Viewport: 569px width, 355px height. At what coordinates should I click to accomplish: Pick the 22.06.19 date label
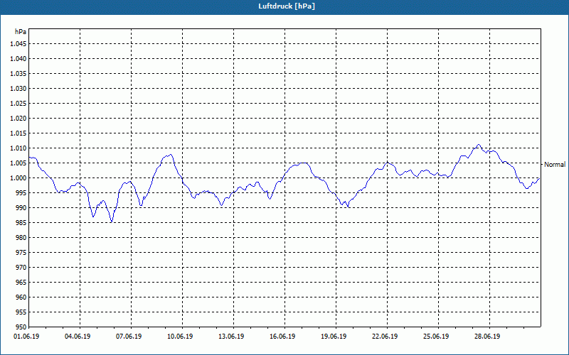pos(385,336)
